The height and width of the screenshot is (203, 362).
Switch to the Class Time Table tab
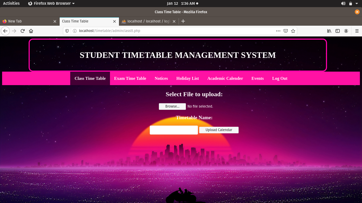[89, 21]
